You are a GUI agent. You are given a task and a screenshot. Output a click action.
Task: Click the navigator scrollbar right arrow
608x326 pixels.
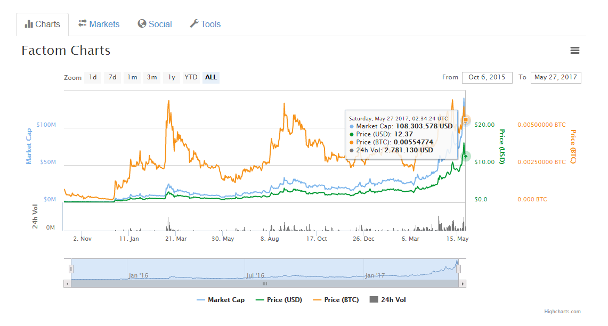point(462,284)
